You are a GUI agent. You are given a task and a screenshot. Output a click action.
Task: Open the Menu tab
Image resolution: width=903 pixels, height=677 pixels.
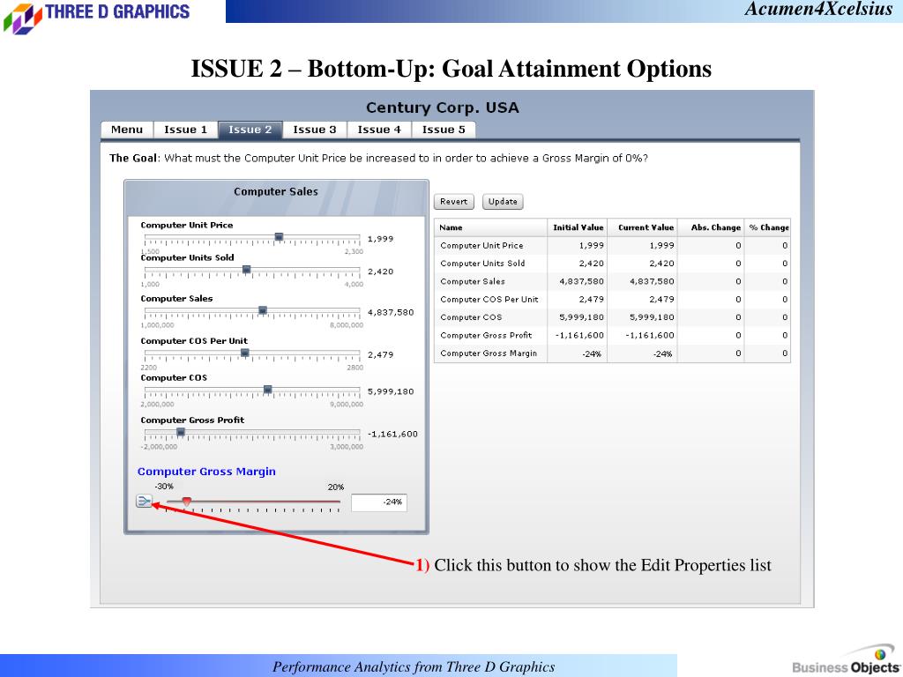[x=127, y=130]
